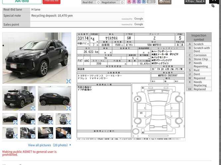The image size is (221, 165).
Task: Click the 'Inspection symbol' header
Action: click(x=199, y=37)
